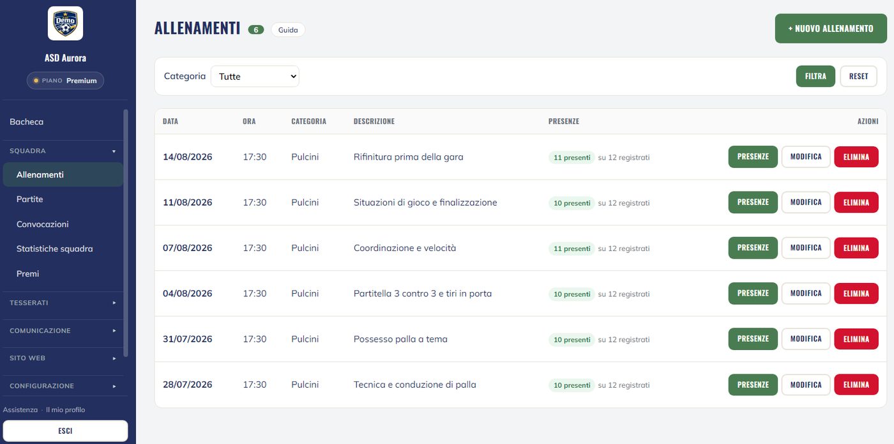
Task: Click Elimina for the 31/07/2026 training
Action: (856, 339)
